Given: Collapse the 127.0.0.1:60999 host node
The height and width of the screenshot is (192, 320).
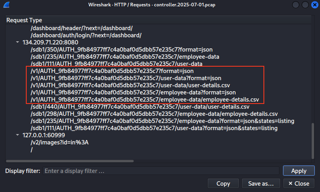Looking at the screenshot, I should [x=18, y=135].
